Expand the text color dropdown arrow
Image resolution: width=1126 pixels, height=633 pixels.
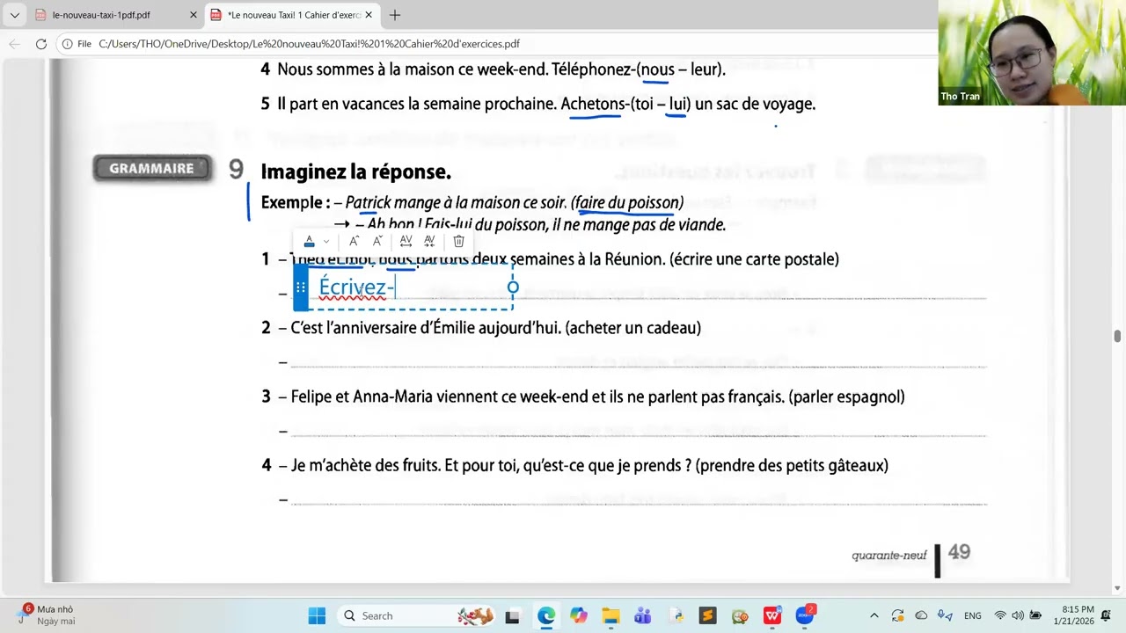point(326,241)
